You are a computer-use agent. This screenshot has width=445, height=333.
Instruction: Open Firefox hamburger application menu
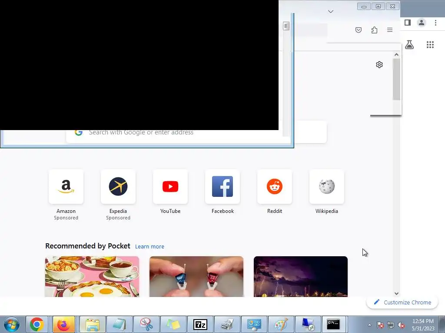click(x=390, y=30)
